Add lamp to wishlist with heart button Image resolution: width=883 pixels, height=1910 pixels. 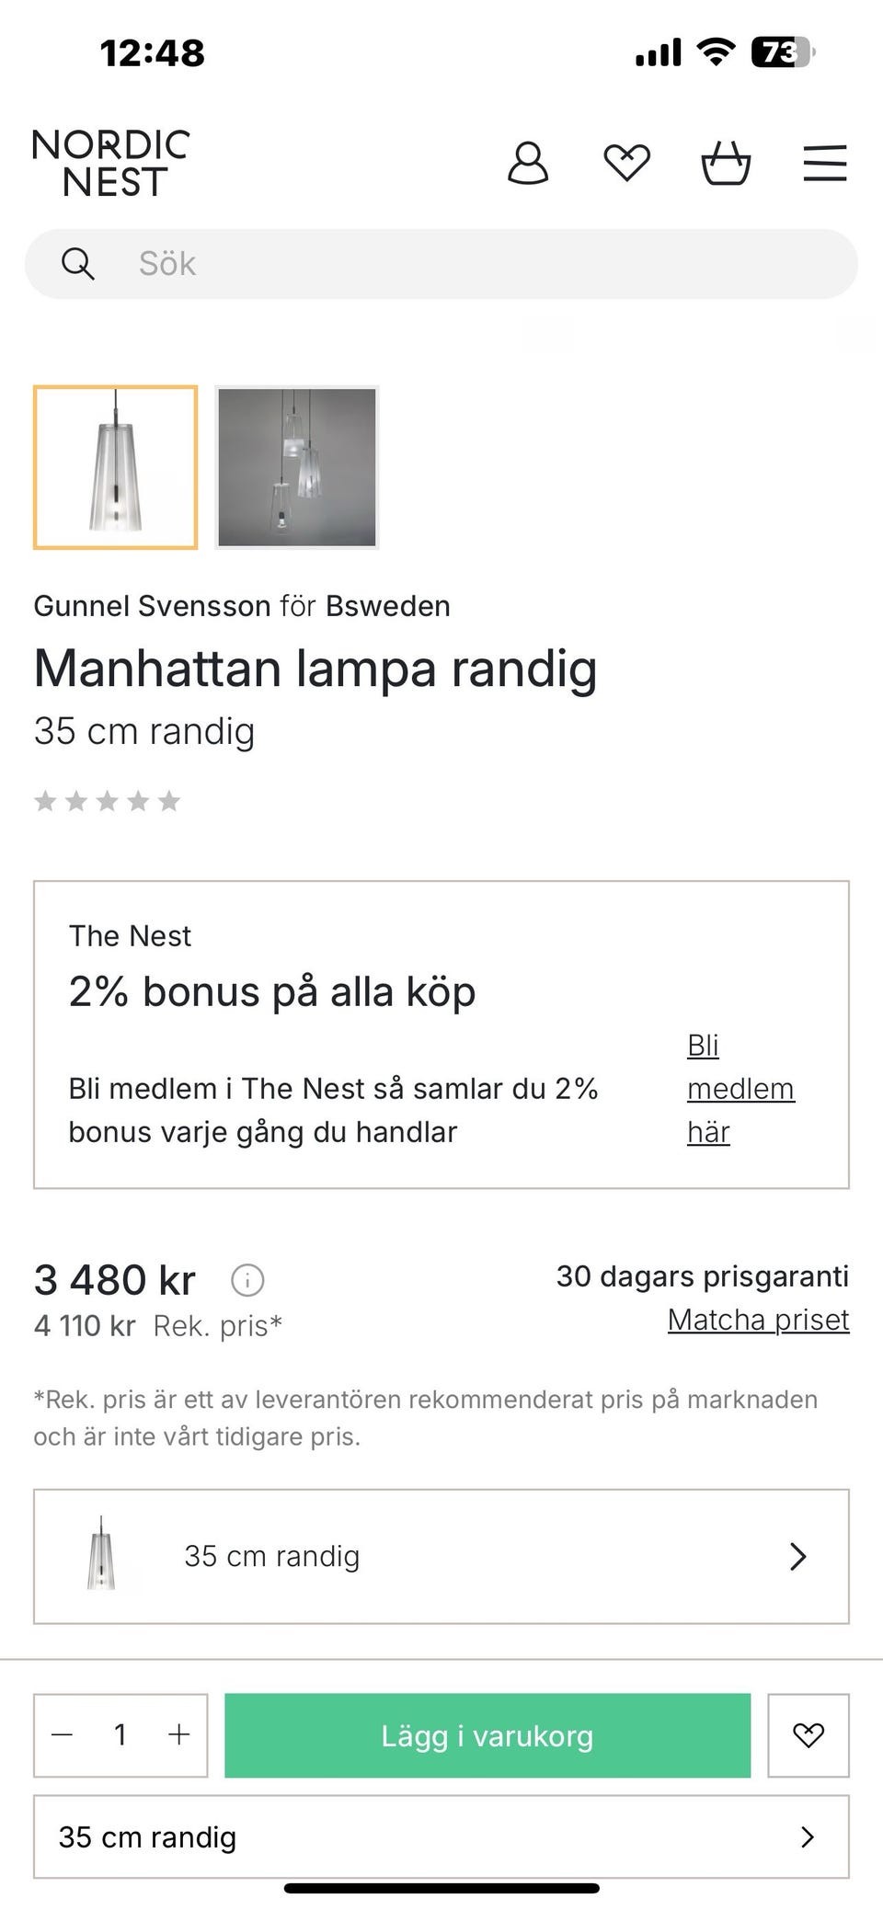click(808, 1735)
